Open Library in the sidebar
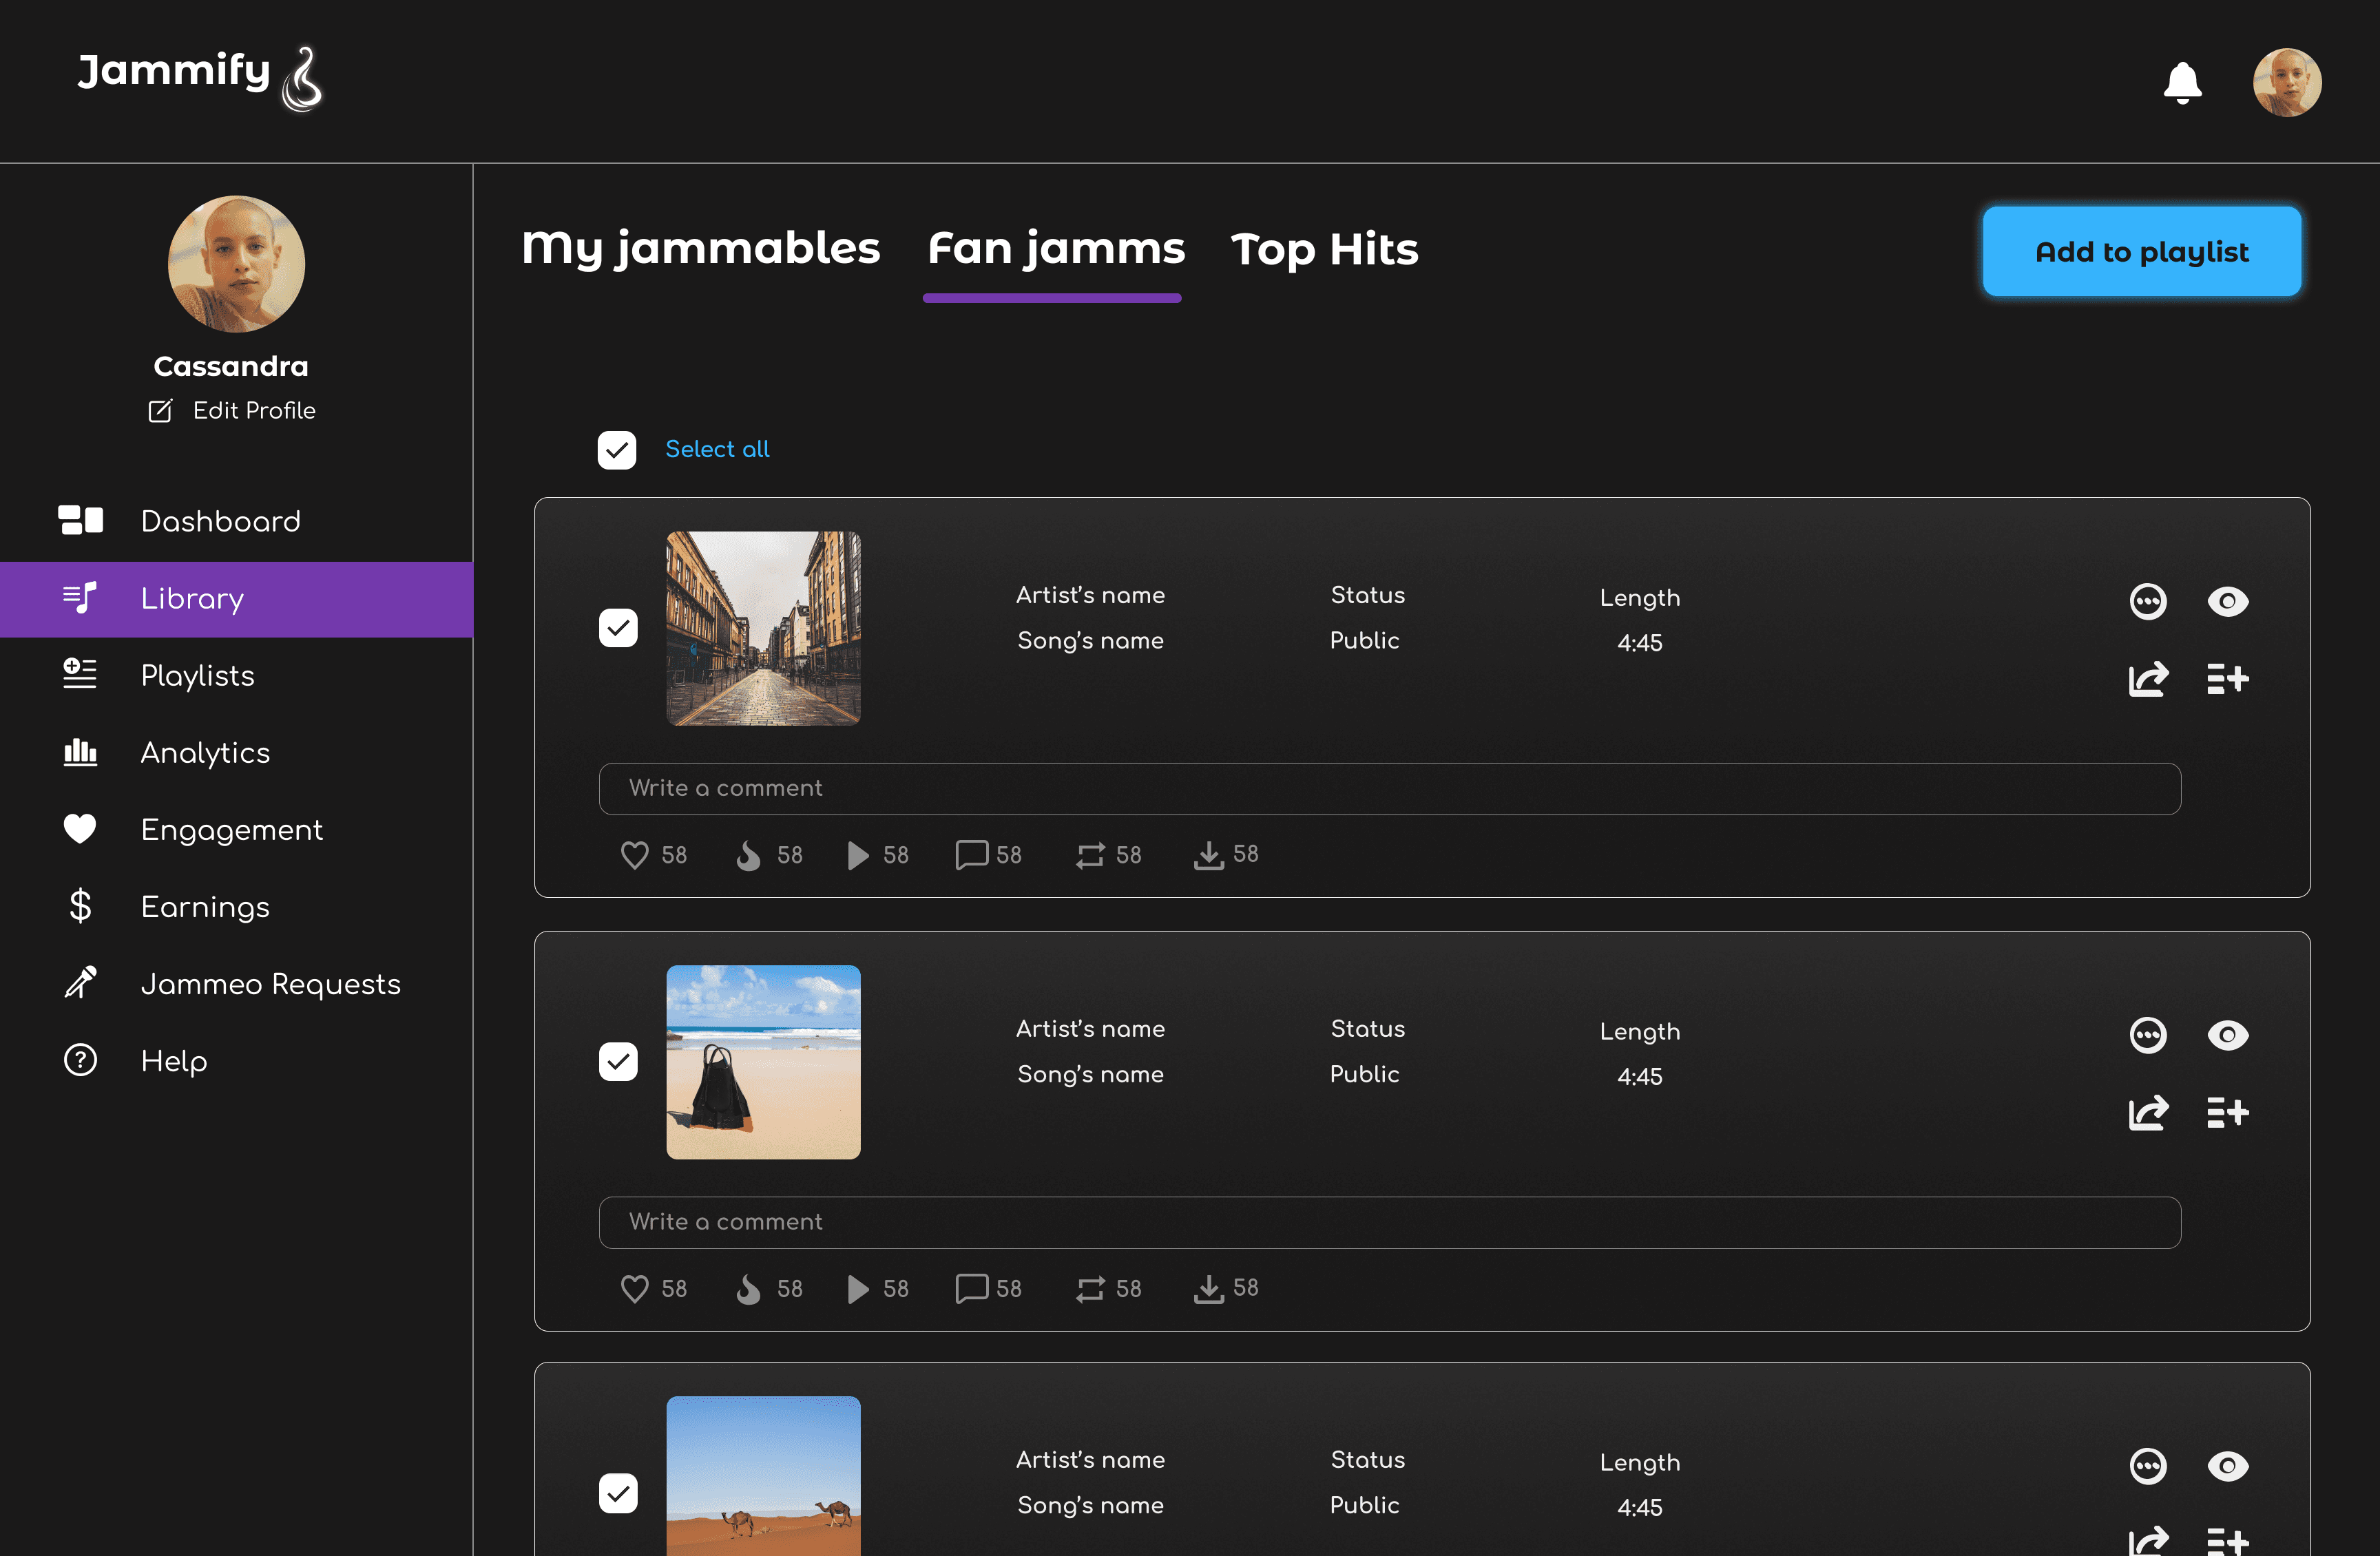Image resolution: width=2380 pixels, height=1556 pixels. pos(236,599)
